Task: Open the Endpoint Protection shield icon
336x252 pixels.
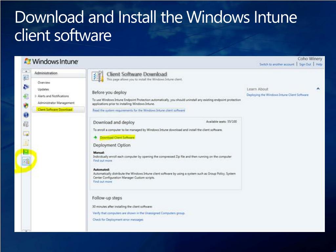Action: click(x=26, y=105)
